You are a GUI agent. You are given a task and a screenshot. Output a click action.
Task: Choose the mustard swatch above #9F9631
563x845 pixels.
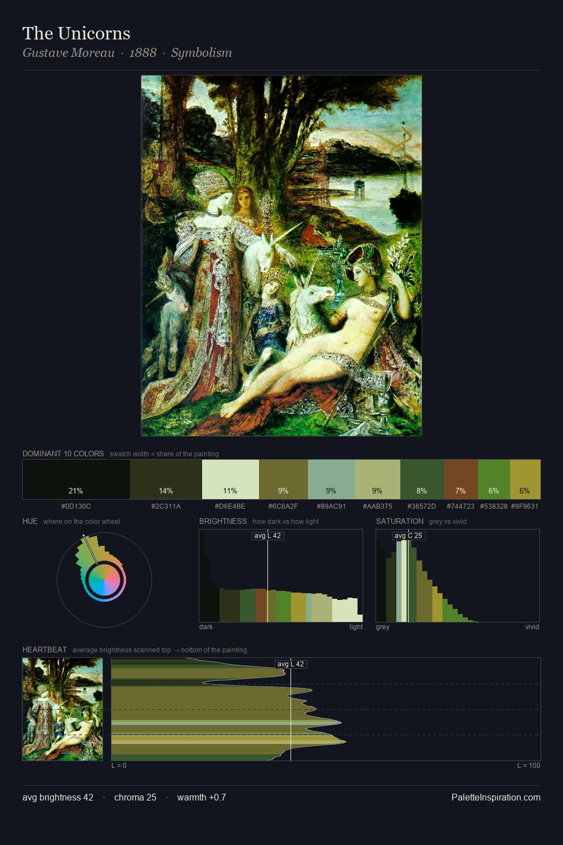click(525, 479)
